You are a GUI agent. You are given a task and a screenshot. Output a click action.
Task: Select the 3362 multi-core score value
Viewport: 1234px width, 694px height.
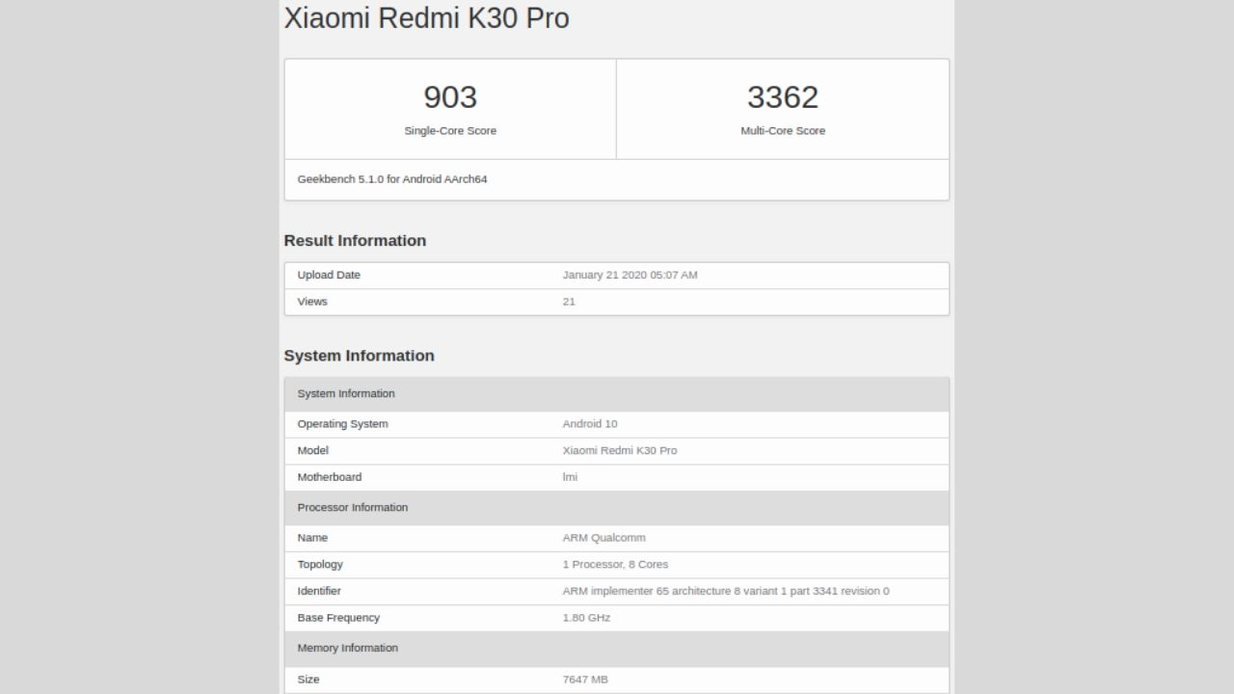pos(783,96)
